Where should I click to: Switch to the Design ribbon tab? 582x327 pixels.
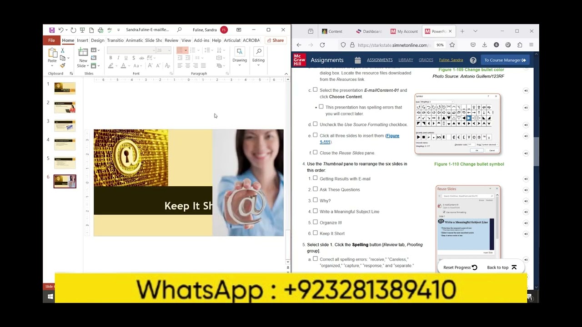pyautogui.click(x=97, y=40)
